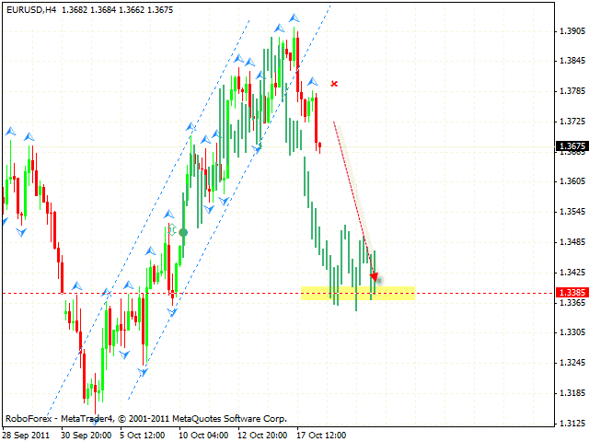Click the topmost fractal arrow above the peak
The height and width of the screenshot is (442, 589).
pos(294,17)
